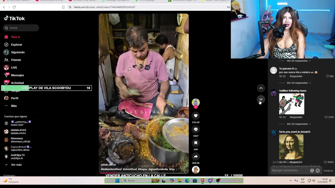Click the Buscar search field in TikTok sidebar

coord(21,28)
